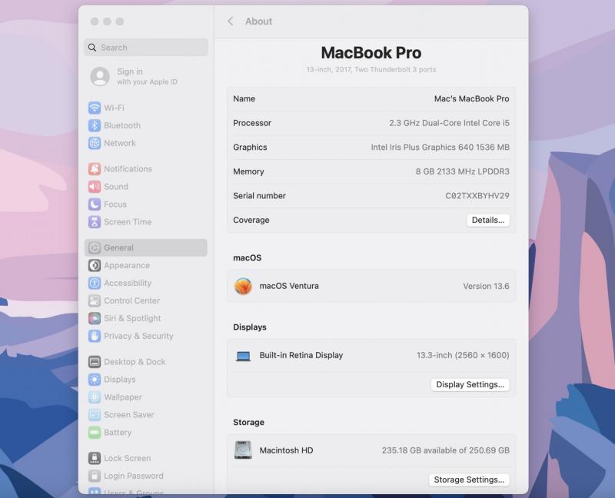Select the Battery icon
This screenshot has width=615, height=498.
coord(94,433)
